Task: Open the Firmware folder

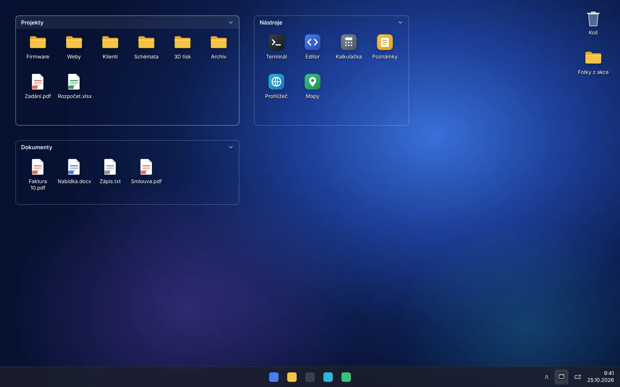Action: [38, 43]
